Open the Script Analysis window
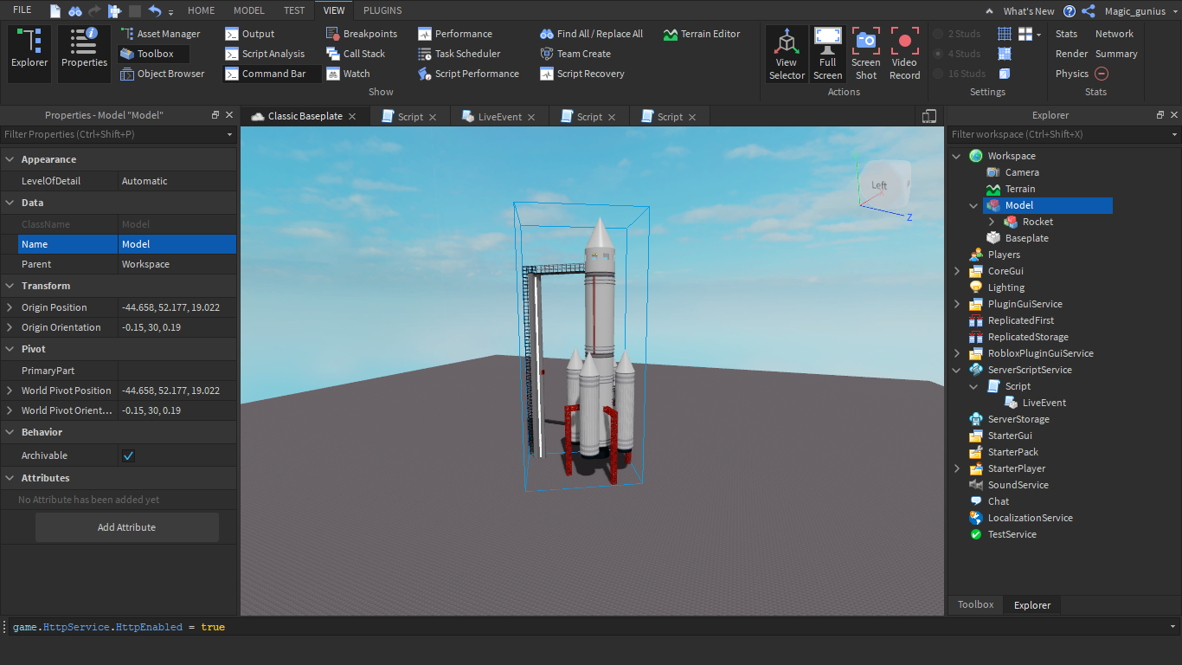 point(273,54)
